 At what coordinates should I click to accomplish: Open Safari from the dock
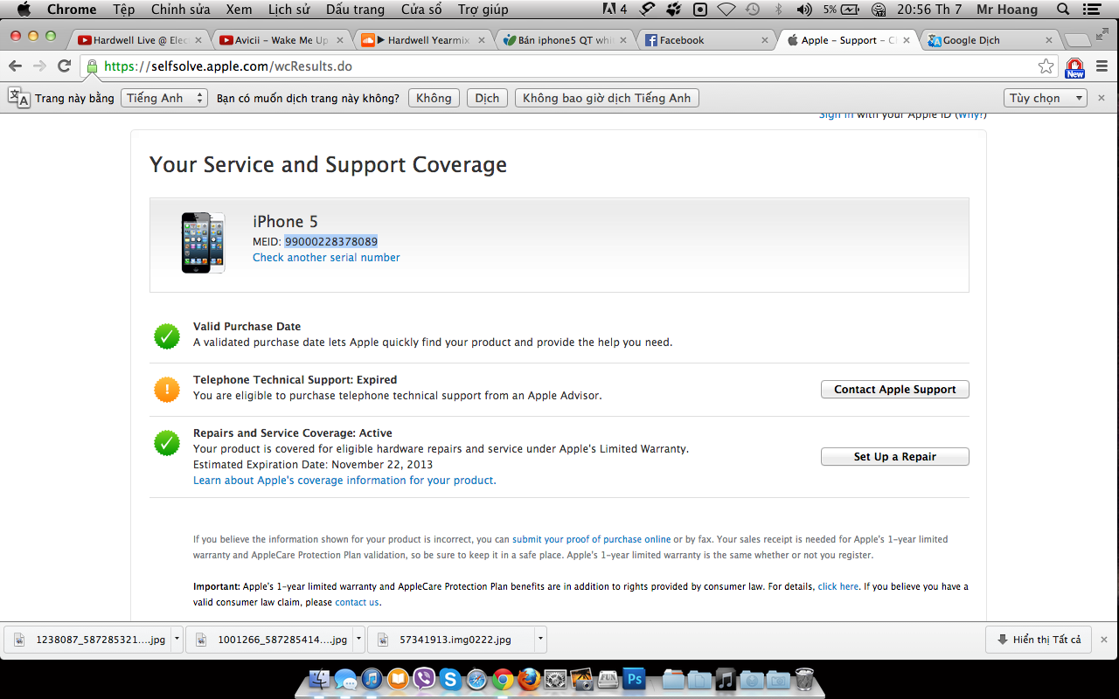click(x=476, y=679)
